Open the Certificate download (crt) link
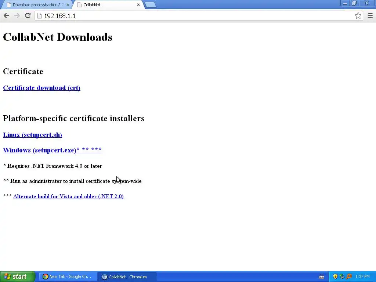This screenshot has height=282, width=376. (x=41, y=88)
